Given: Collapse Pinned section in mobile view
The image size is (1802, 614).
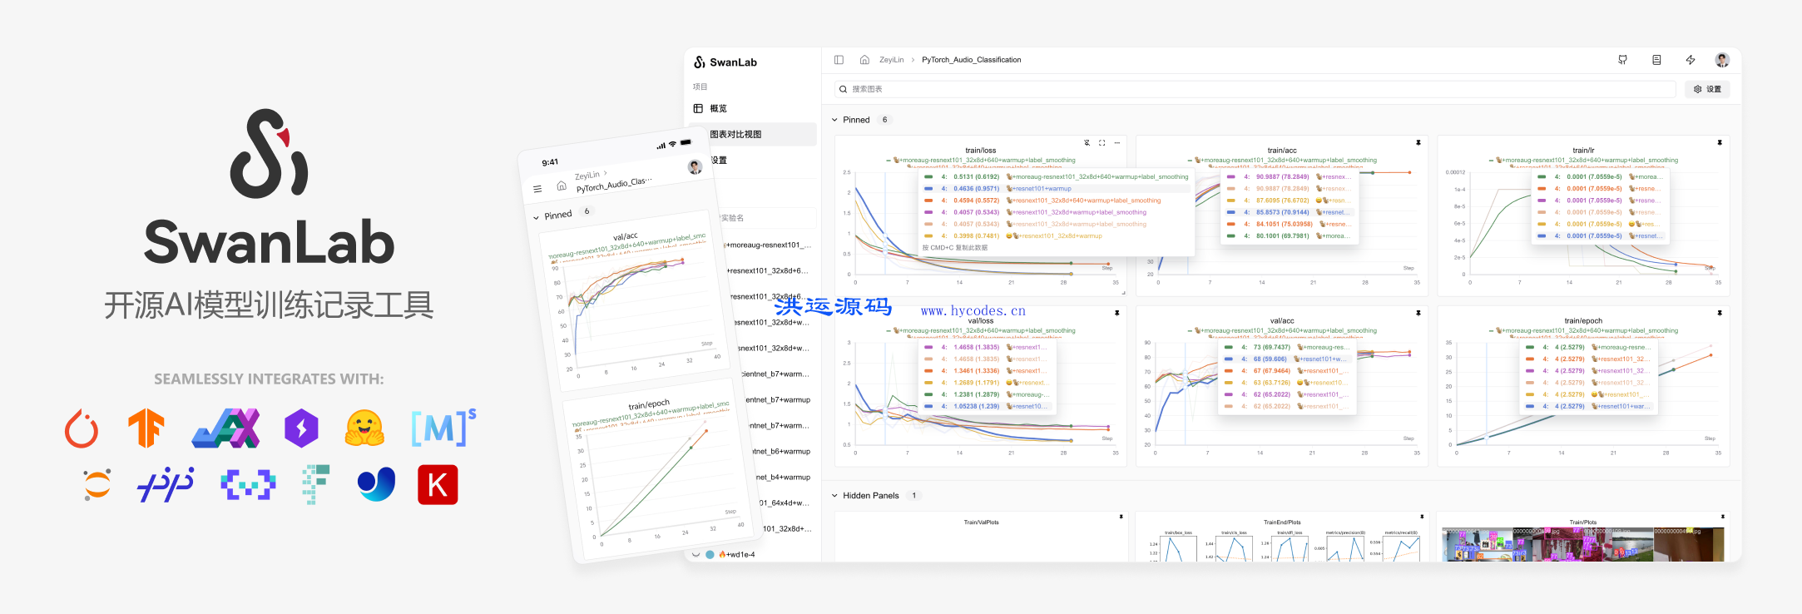Looking at the screenshot, I should point(536,217).
